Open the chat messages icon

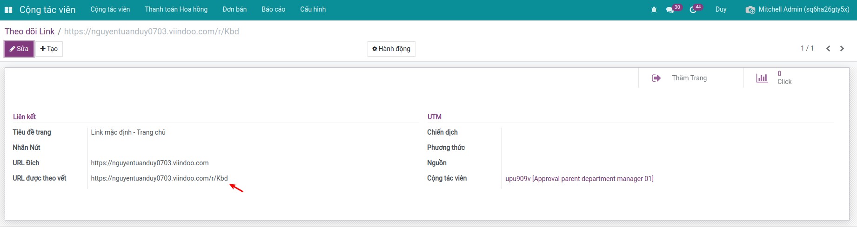(670, 10)
